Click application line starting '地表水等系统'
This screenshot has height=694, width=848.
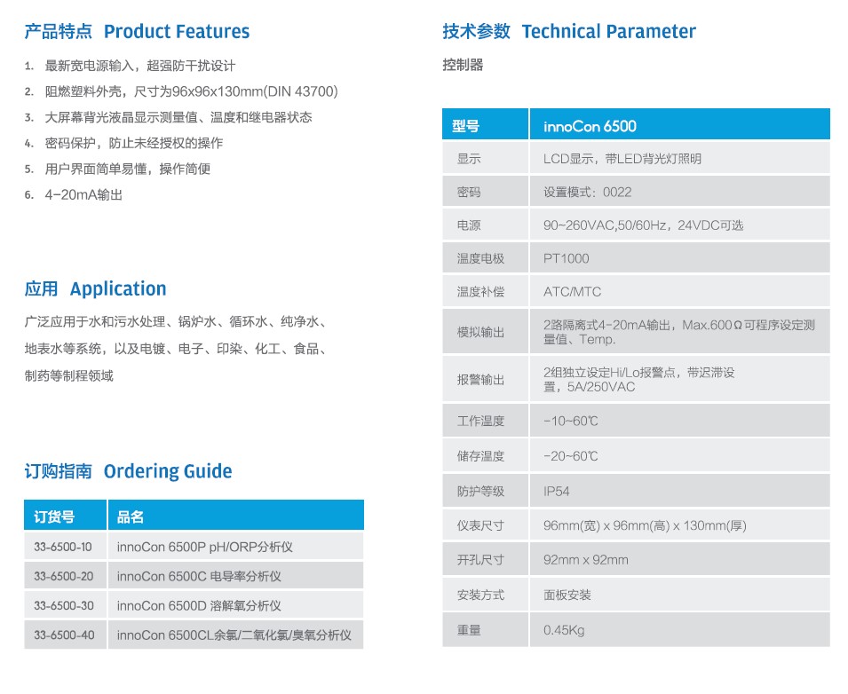point(176,349)
